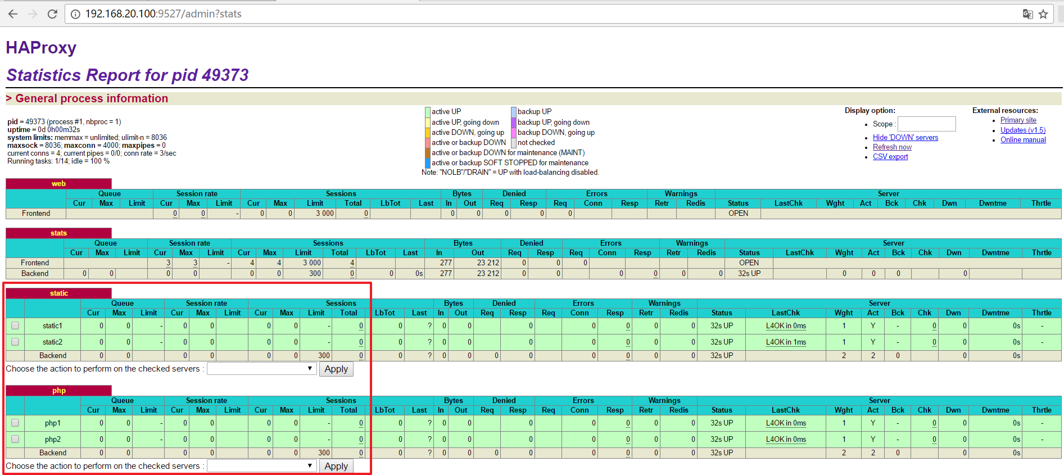Screen dimensions: 1064x475
Task: Click php Backend row label
Action: 53,453
